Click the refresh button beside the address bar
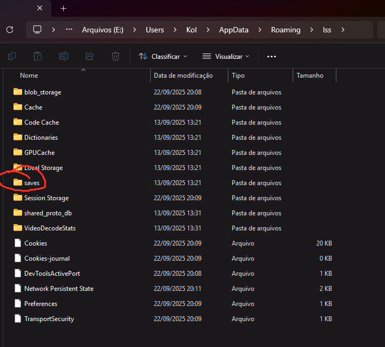385x347 pixels. point(10,30)
